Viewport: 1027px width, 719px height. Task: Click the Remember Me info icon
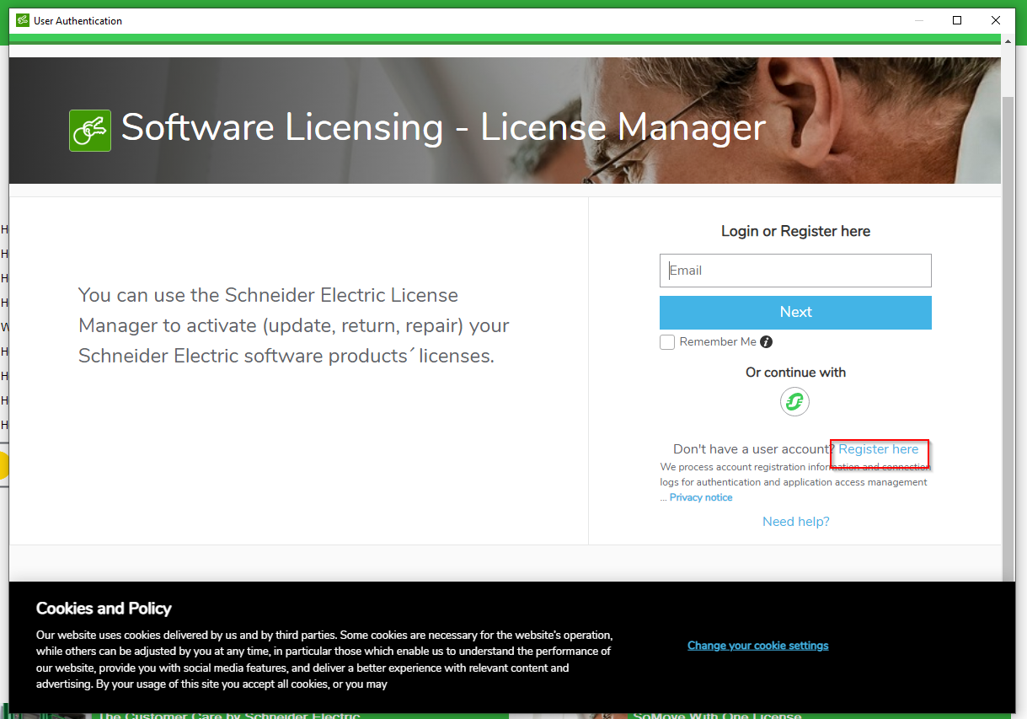pyautogui.click(x=766, y=341)
